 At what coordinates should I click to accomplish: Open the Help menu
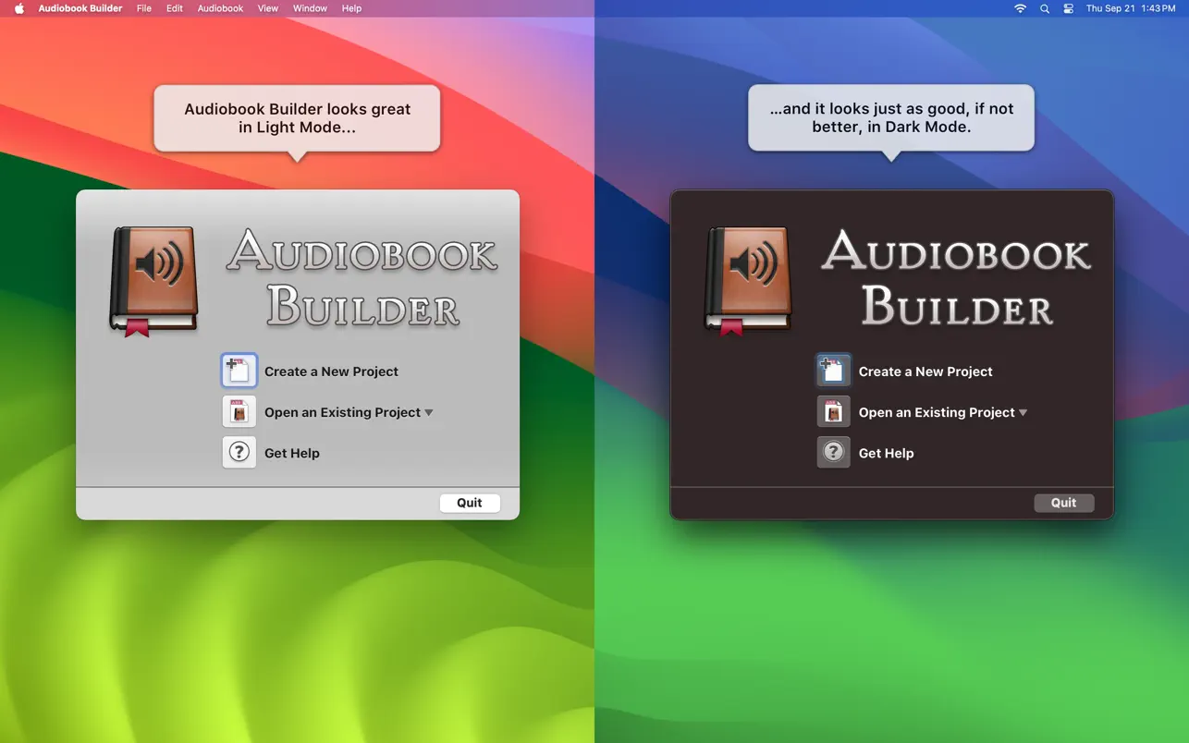tap(351, 8)
